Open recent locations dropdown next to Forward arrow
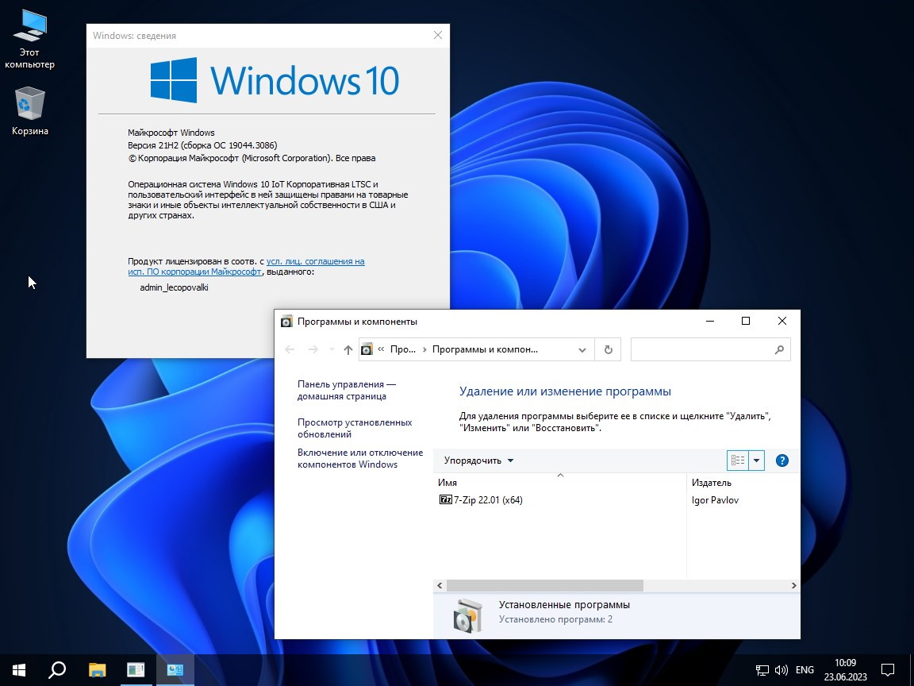914x686 pixels. [x=332, y=349]
